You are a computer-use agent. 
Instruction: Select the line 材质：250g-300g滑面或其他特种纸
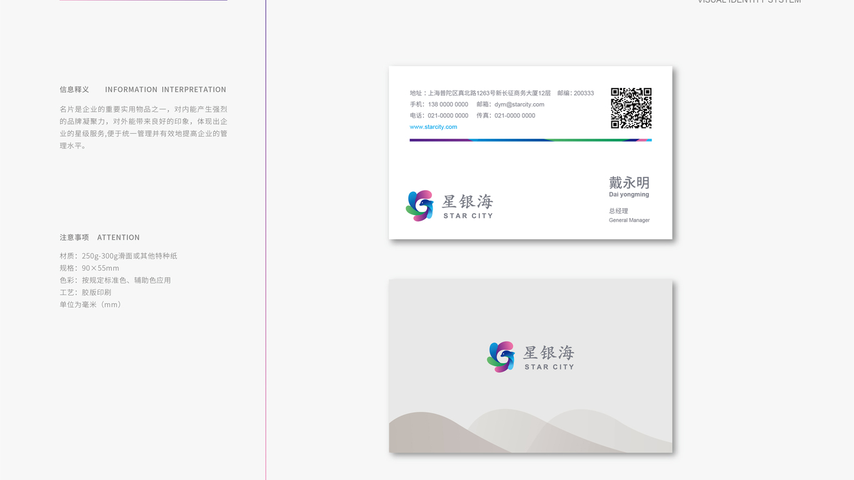click(x=119, y=256)
